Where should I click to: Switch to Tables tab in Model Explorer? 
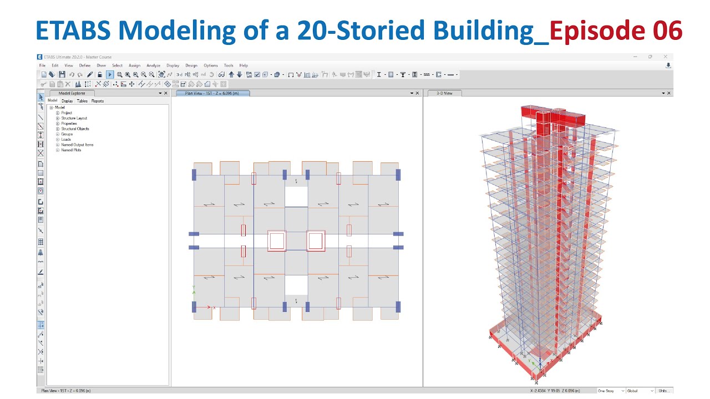[82, 101]
